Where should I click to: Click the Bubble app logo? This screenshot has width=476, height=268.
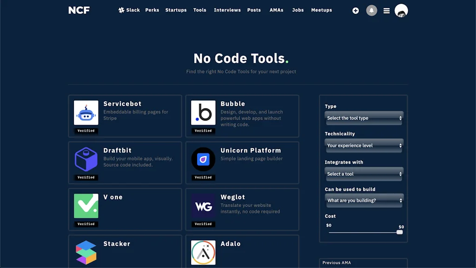pos(203,112)
